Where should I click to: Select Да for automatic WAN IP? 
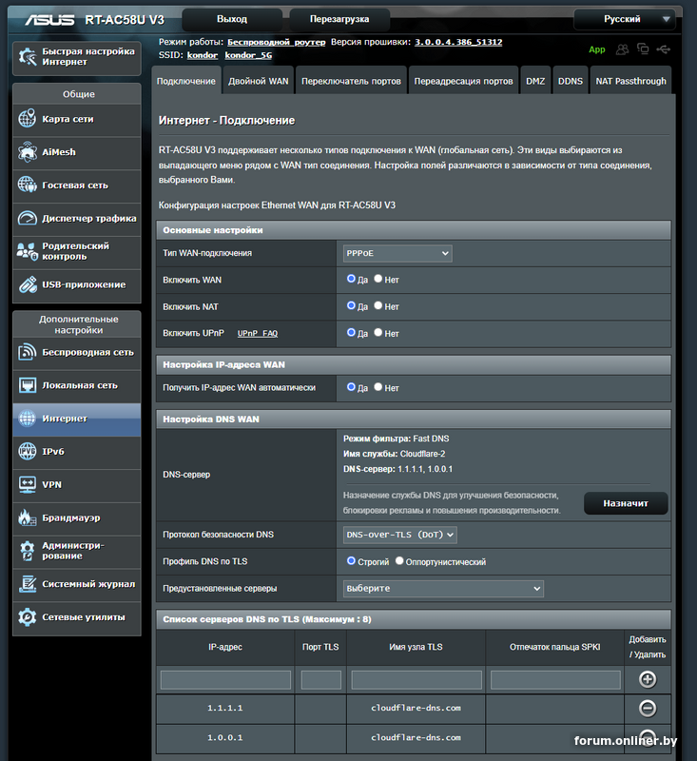351,387
